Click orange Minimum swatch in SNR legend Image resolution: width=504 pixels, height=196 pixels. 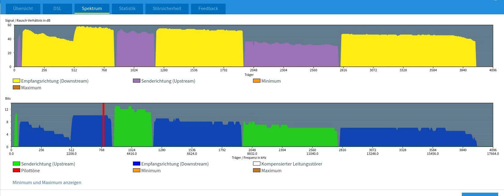click(257, 81)
